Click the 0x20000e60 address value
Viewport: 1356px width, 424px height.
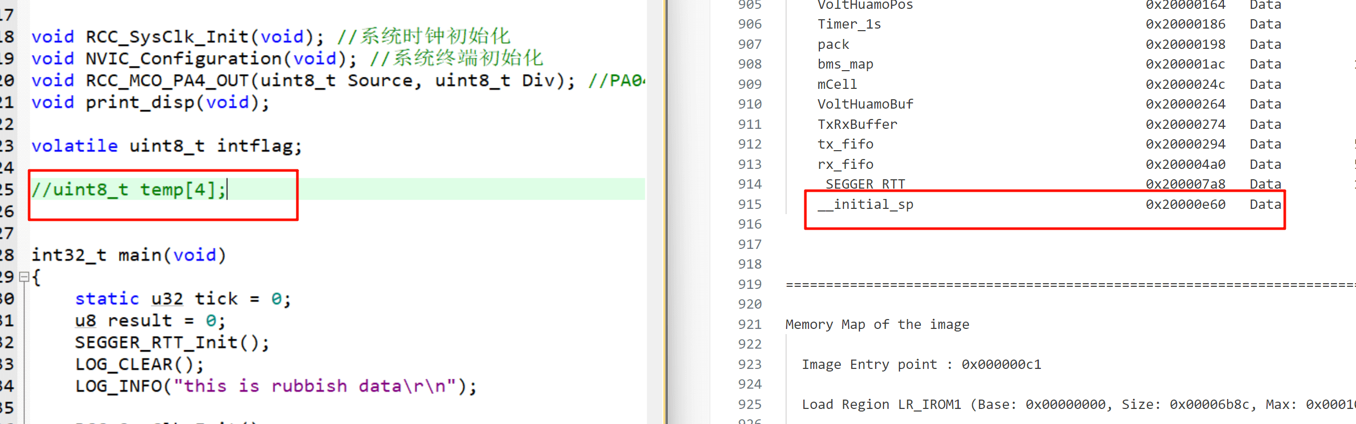pos(1185,205)
